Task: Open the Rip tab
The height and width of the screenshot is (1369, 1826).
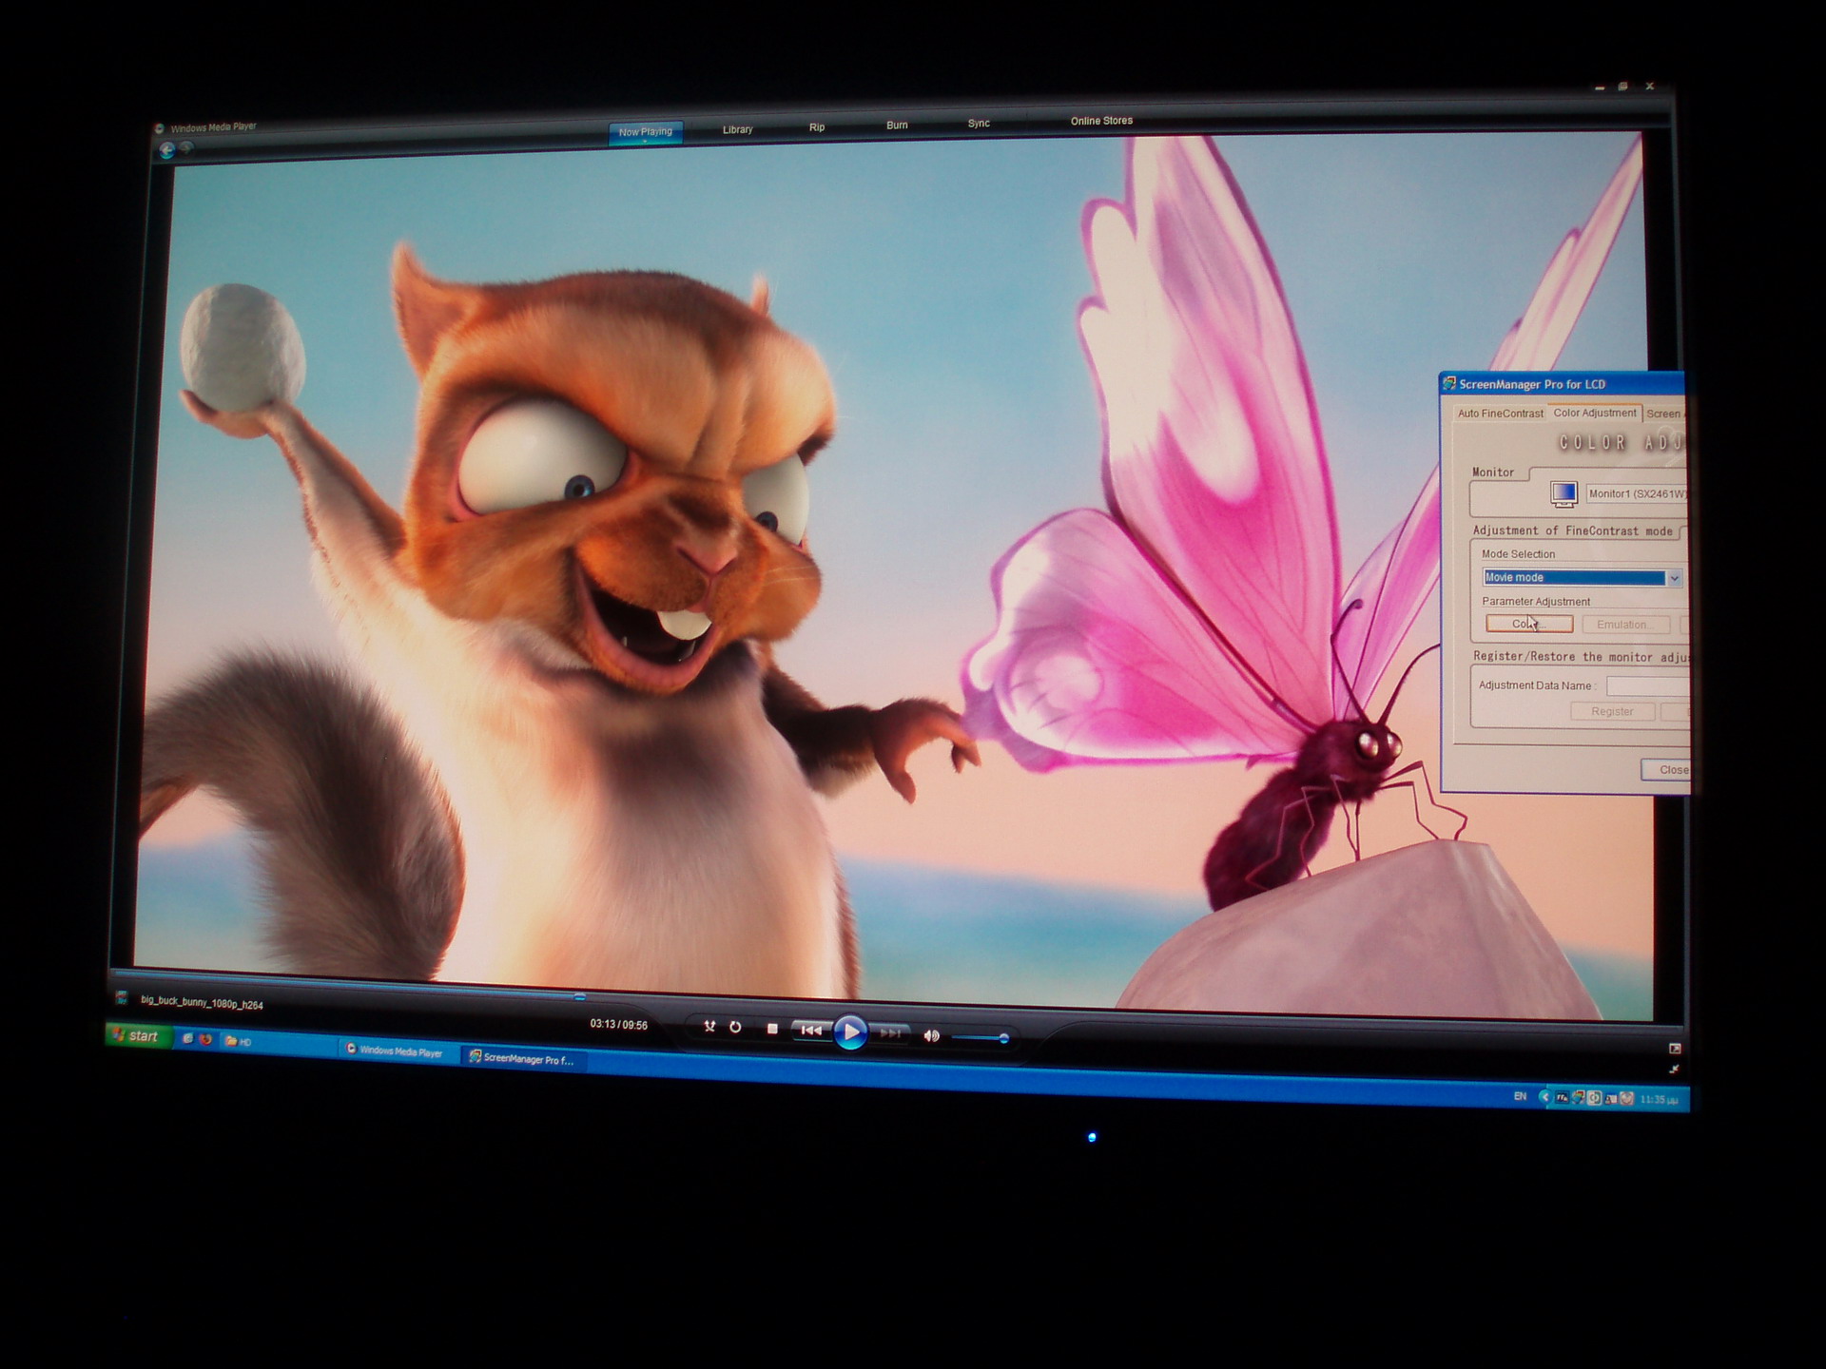Action: (x=817, y=127)
